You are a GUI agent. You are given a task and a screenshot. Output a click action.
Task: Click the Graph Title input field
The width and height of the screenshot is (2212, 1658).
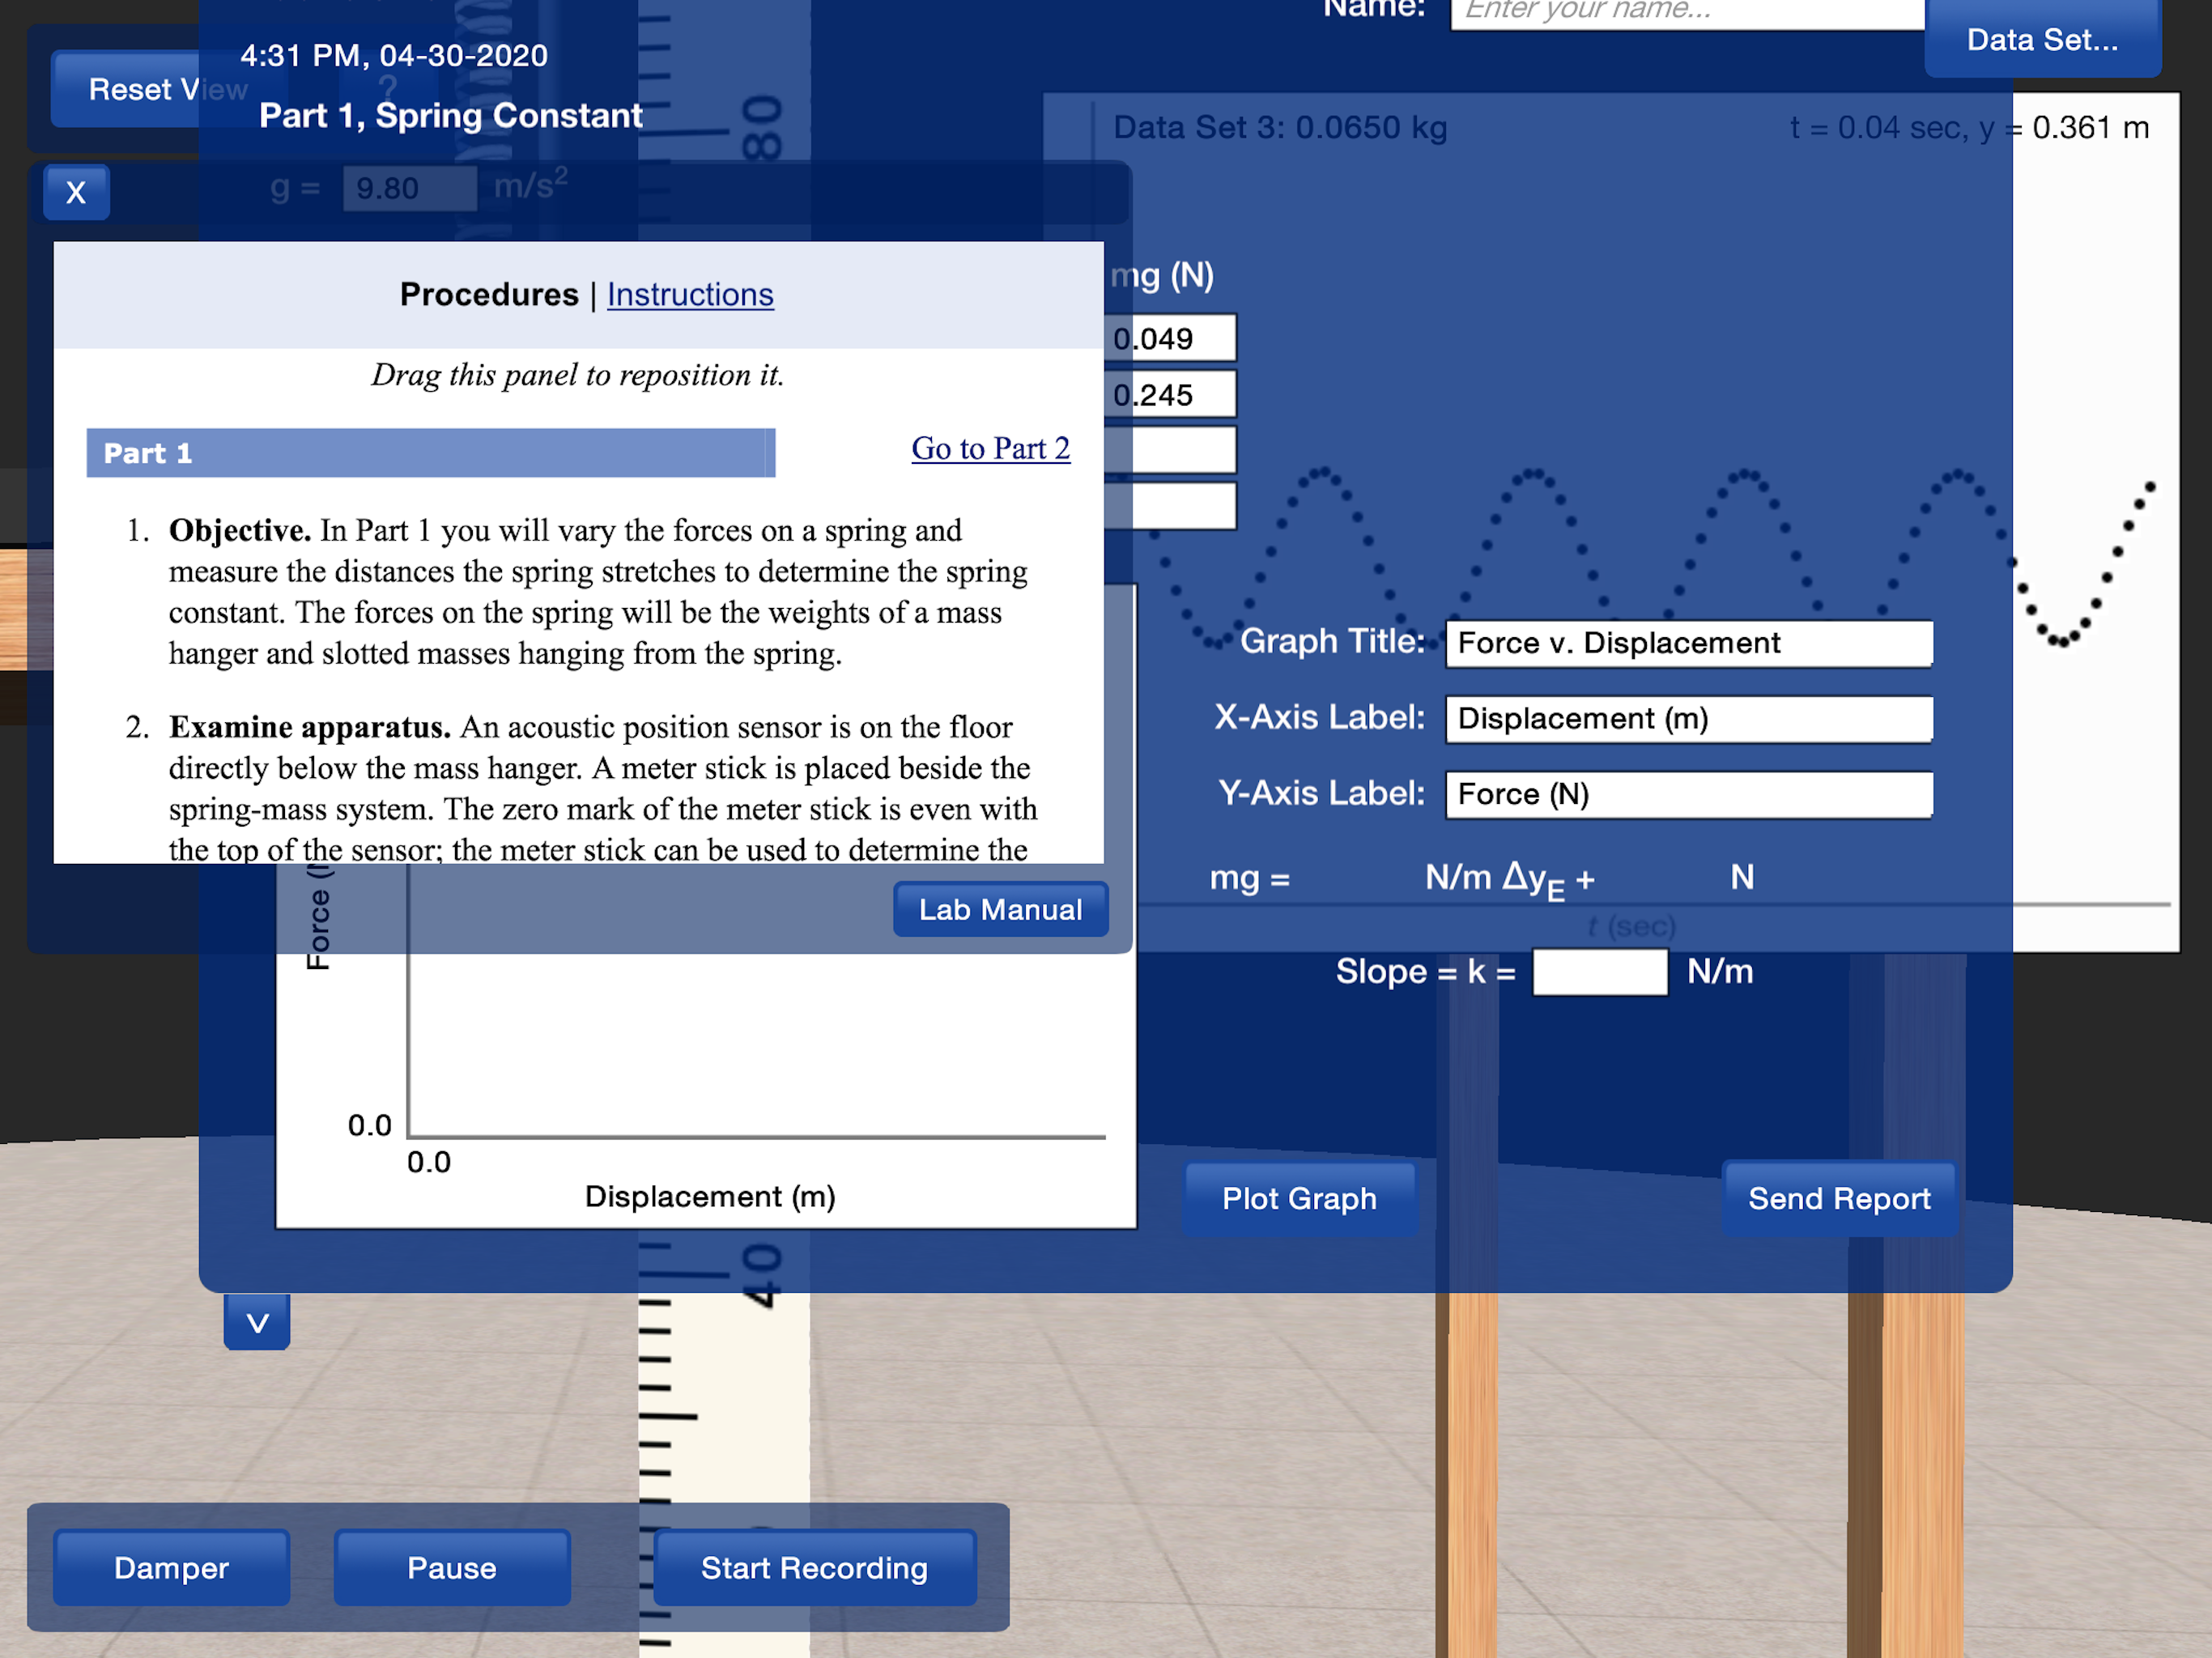click(1689, 643)
